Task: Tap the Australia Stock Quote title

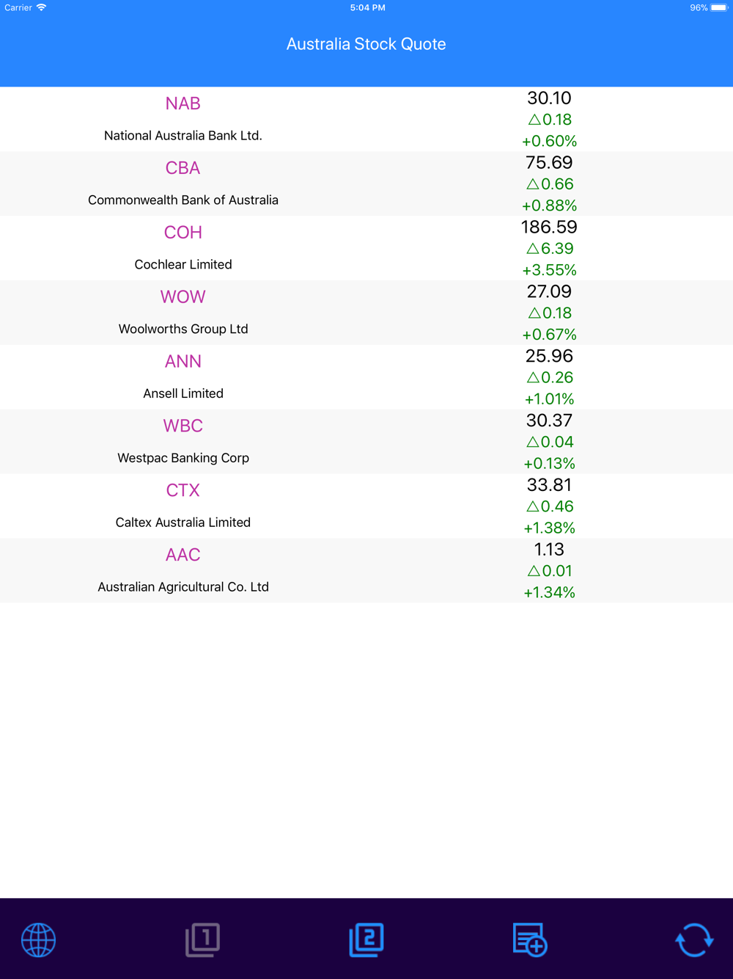Action: click(x=366, y=44)
